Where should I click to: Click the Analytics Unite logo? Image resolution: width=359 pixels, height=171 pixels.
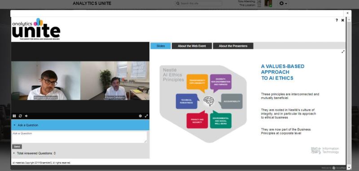point(36,29)
